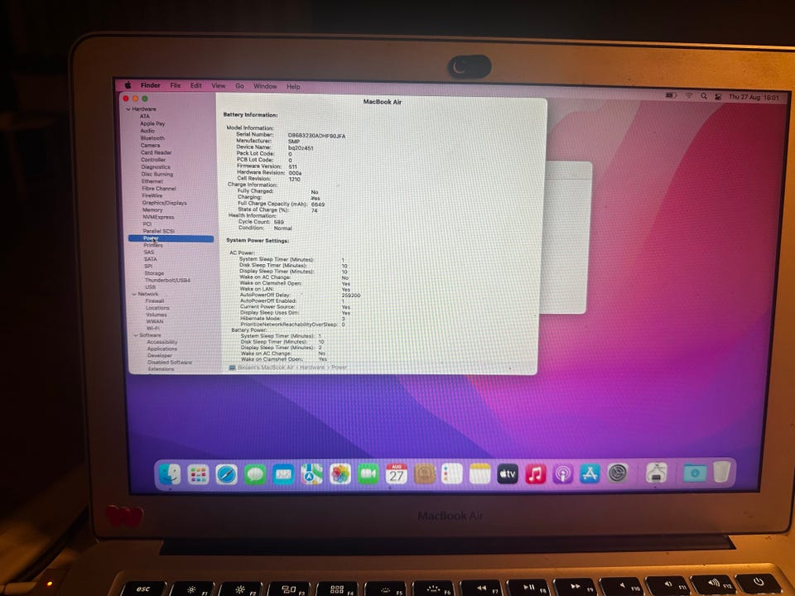
Task: Select Disc Burning in sidebar
Action: [x=157, y=174]
